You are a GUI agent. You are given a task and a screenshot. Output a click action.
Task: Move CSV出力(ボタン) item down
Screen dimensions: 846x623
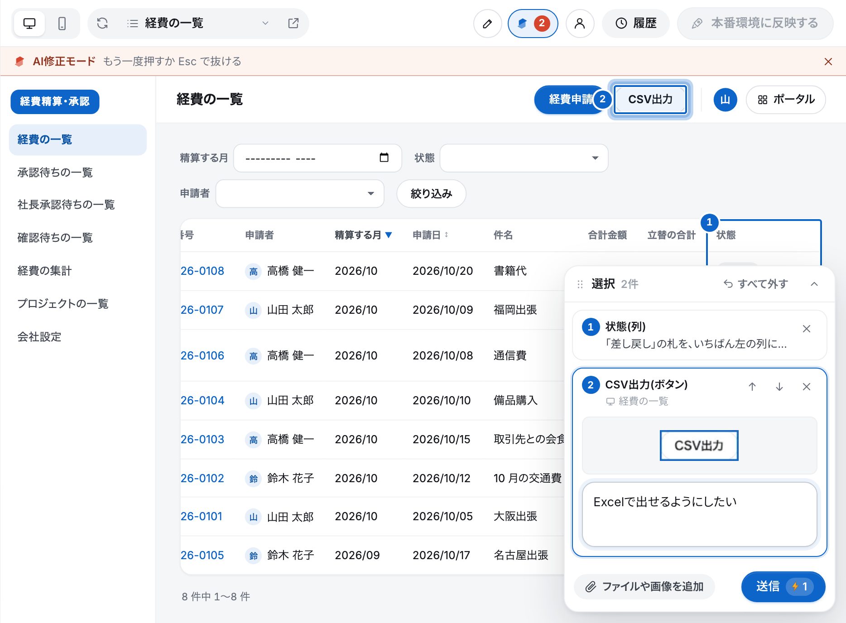pyautogui.click(x=779, y=387)
